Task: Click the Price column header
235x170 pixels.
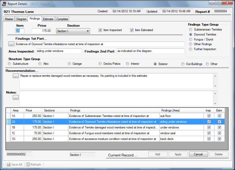Action: click(x=33, y=111)
